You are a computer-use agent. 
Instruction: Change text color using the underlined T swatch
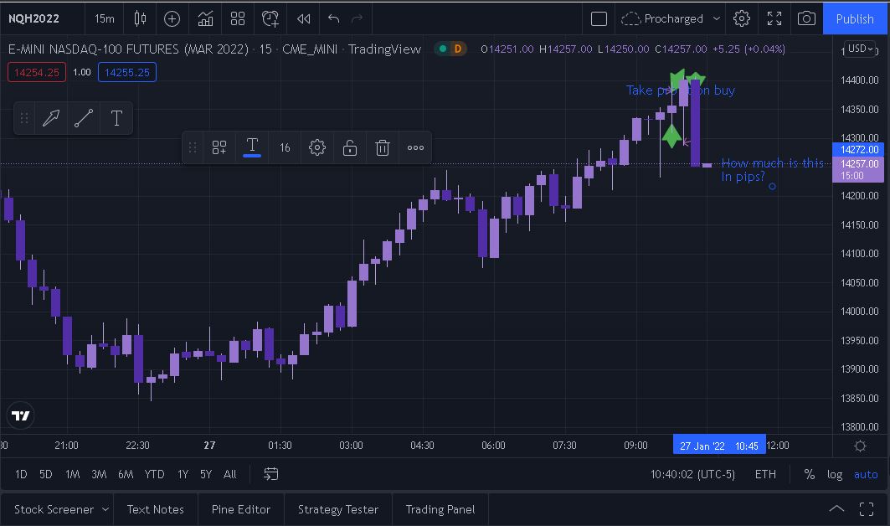(251, 147)
